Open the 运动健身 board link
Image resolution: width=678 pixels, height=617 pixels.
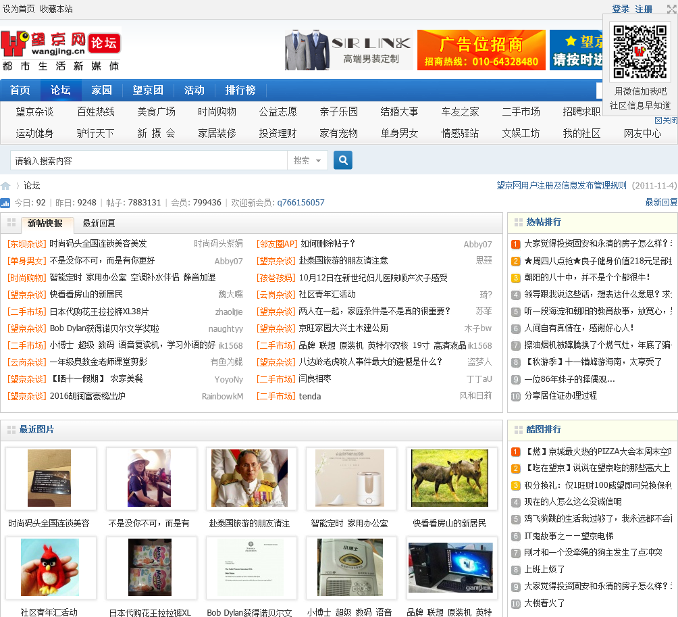[x=34, y=133]
